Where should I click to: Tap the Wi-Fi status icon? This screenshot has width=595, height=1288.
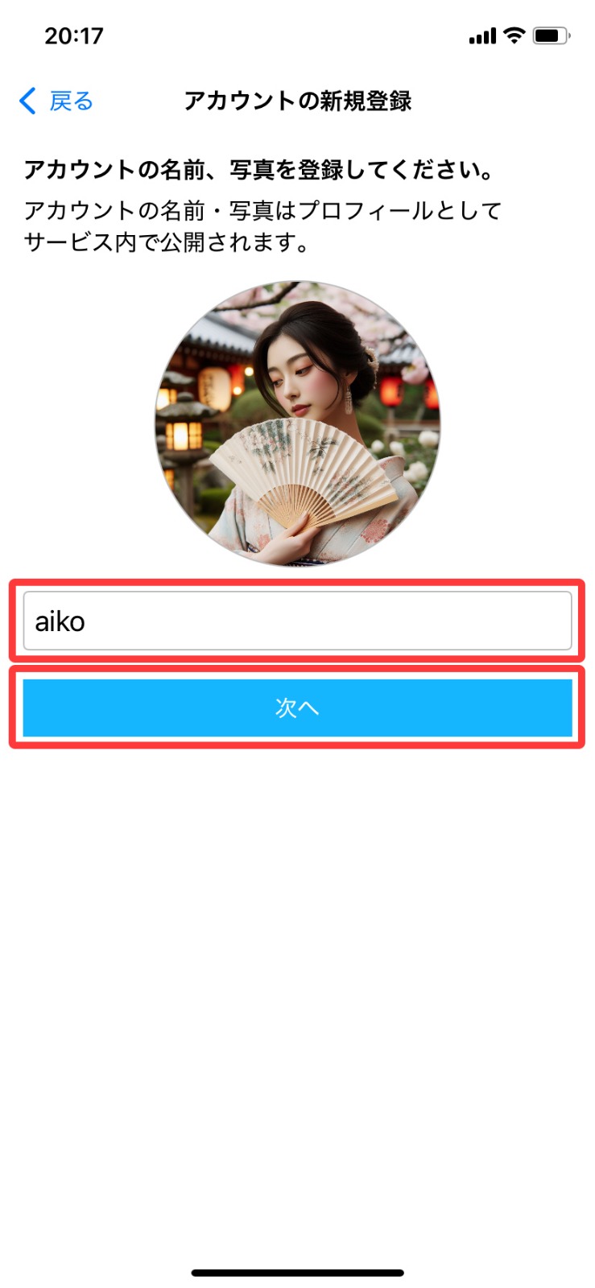(x=514, y=35)
